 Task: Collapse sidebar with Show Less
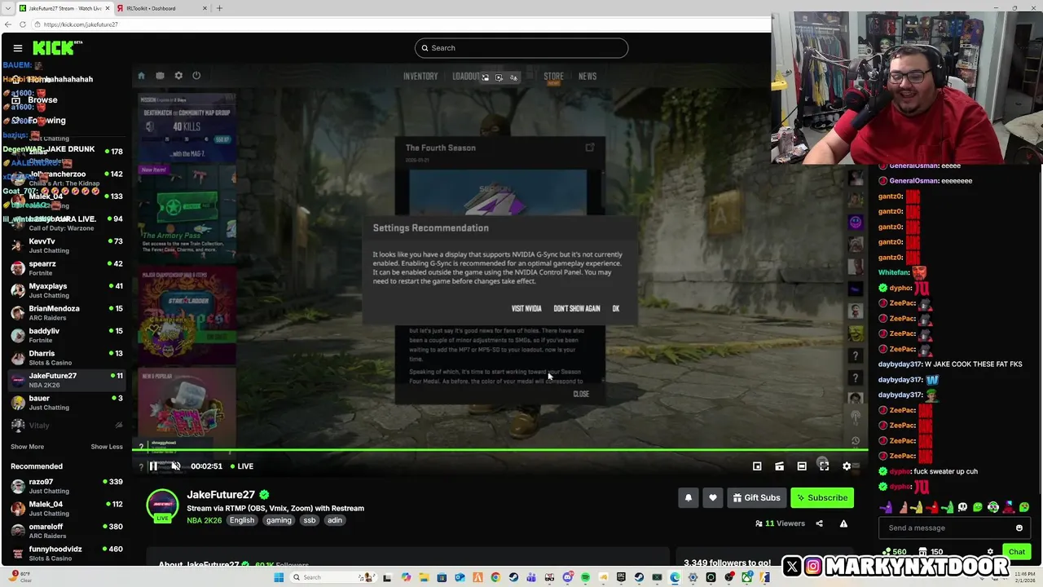(107, 447)
